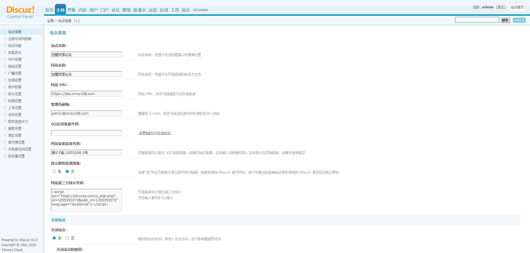Screen dimensions: 530x253
Task: Go to 广播设置 in the sidebar
Action: [x=15, y=73]
